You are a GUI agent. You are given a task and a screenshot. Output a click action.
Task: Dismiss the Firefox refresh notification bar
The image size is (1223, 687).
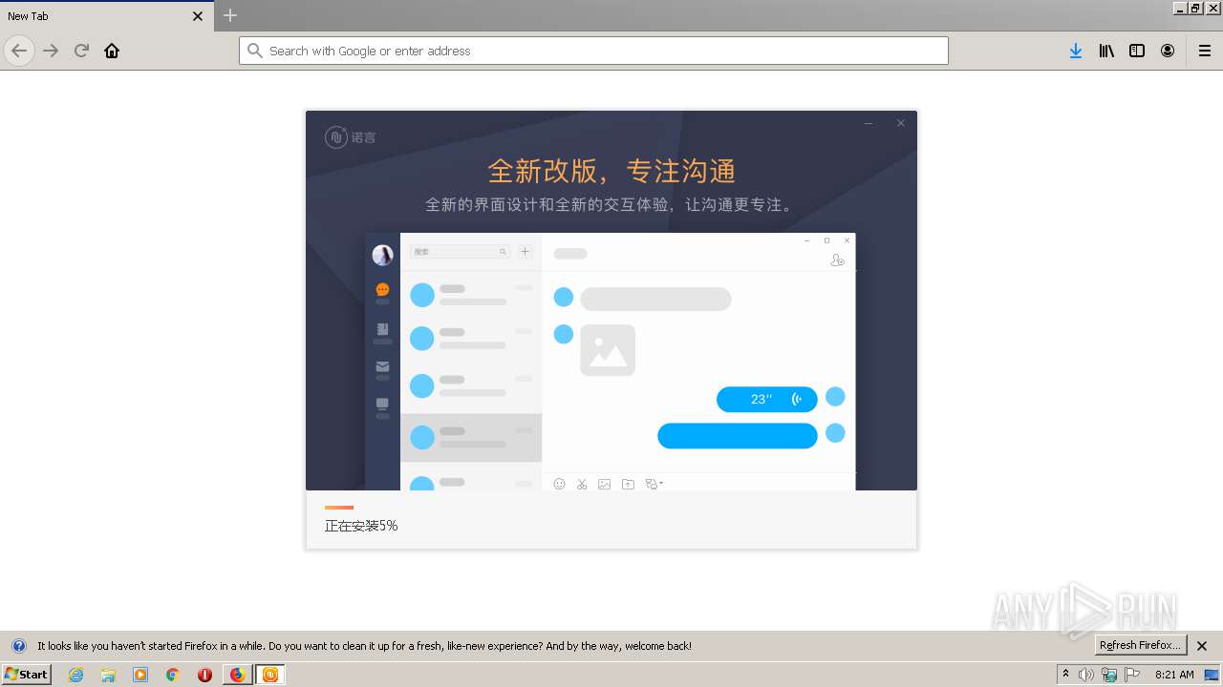(x=1202, y=646)
